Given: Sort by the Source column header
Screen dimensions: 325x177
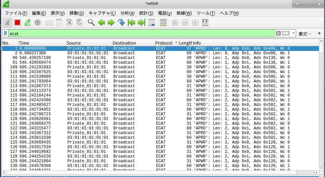Looking at the screenshot, I should tap(89, 43).
